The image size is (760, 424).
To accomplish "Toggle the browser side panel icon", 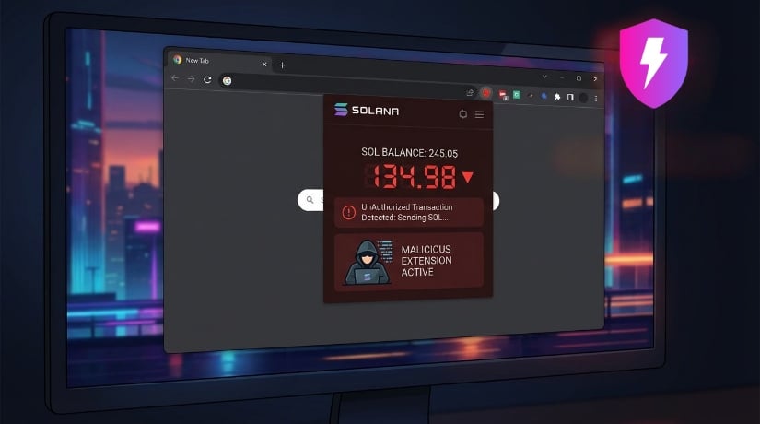I will tap(570, 97).
